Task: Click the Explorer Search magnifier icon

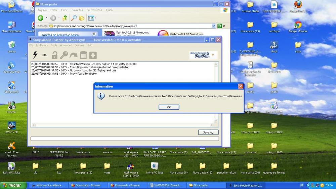Action: tap(74, 18)
